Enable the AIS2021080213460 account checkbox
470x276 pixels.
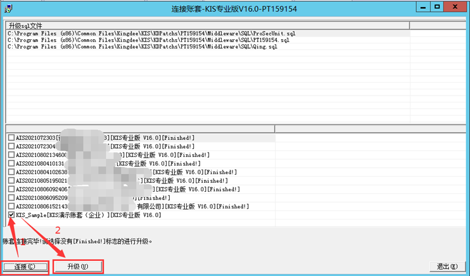(11, 154)
